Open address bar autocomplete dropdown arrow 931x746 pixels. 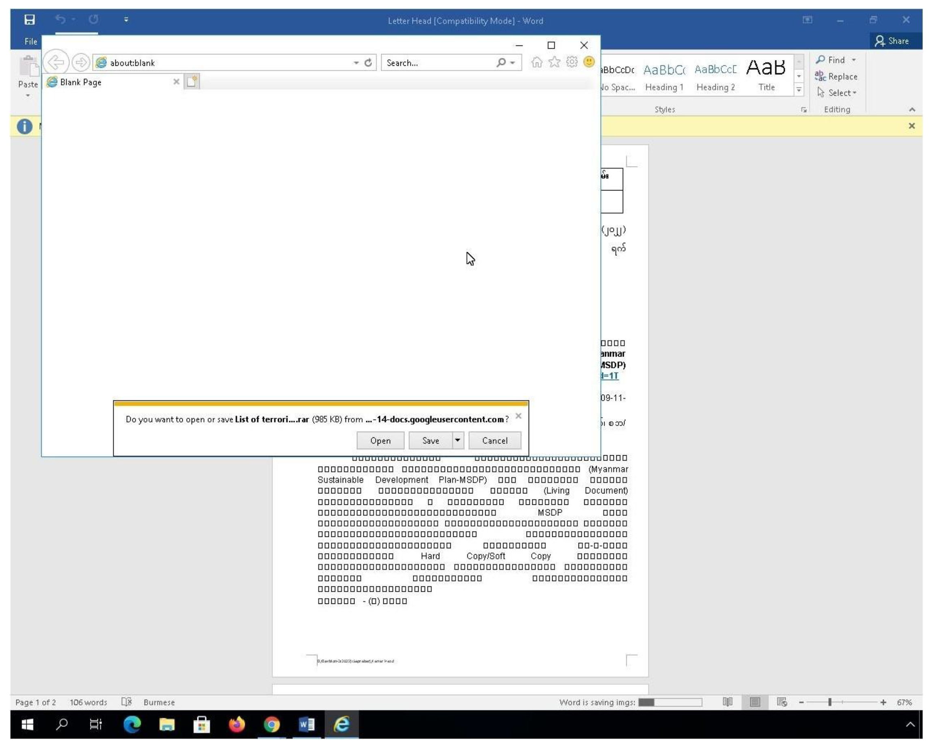pyautogui.click(x=356, y=63)
